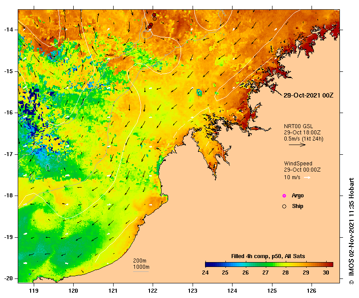Click the color bar value 28

pyautogui.click(x=285, y=273)
